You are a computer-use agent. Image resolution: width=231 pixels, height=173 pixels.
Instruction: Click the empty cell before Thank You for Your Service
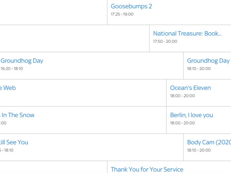pos(53,167)
